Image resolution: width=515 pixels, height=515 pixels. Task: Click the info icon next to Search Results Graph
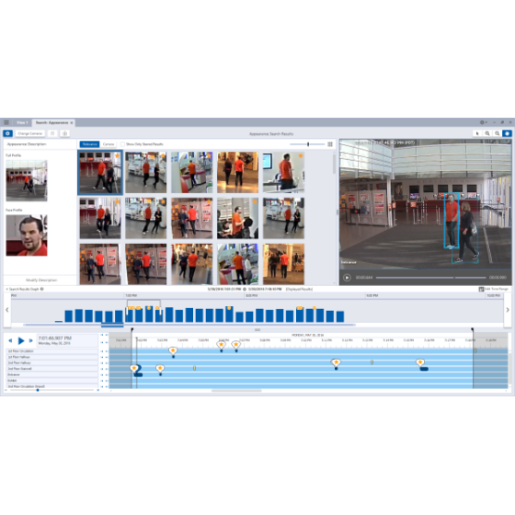(41, 289)
